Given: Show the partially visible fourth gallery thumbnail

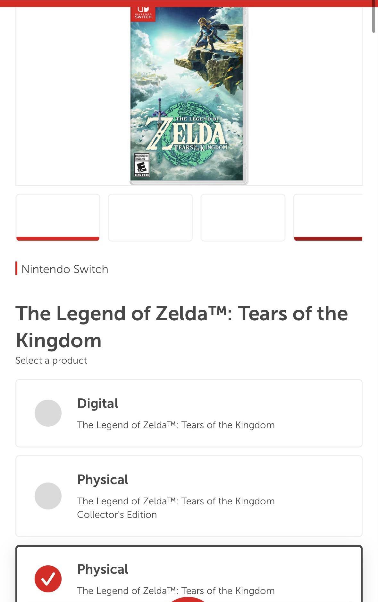Looking at the screenshot, I should click(x=328, y=217).
